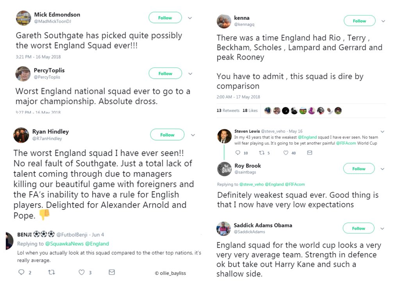
Task: Message Steven Lewis's tweet with envelope icon
Action: (310, 153)
